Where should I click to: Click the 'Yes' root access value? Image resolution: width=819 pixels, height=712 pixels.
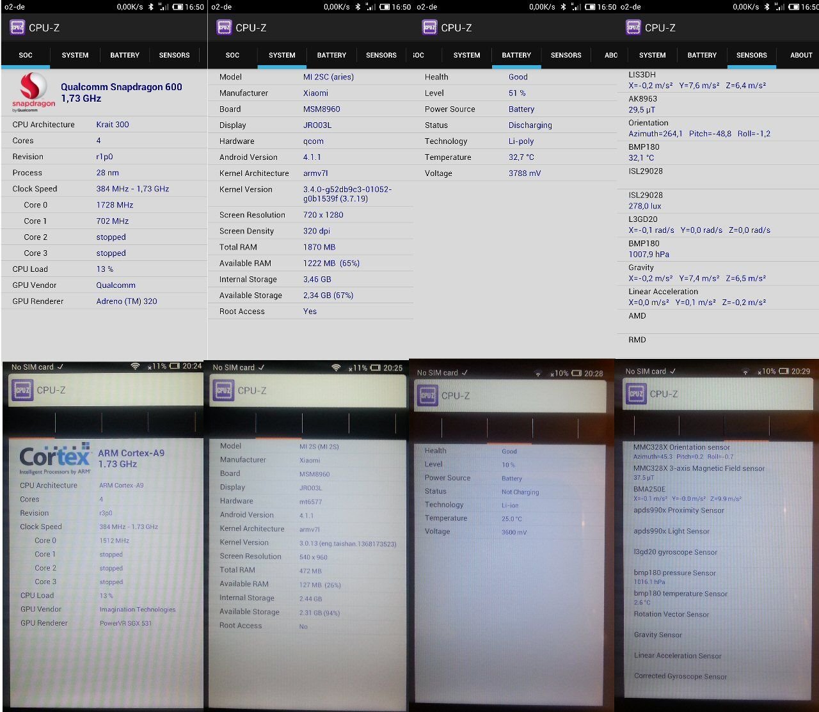pos(310,312)
